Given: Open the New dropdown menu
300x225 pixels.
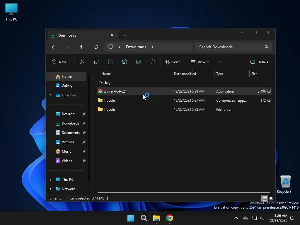Looking at the screenshot, I should [61, 62].
